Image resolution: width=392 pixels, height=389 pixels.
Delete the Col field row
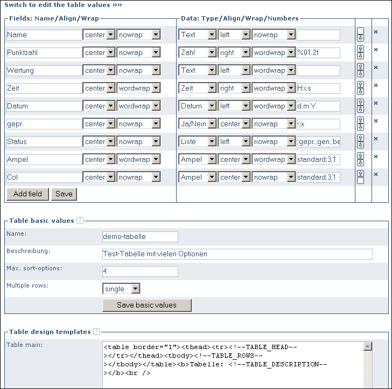(x=375, y=174)
